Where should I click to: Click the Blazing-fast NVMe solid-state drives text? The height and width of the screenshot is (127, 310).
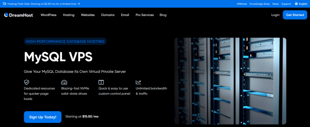[75, 91]
